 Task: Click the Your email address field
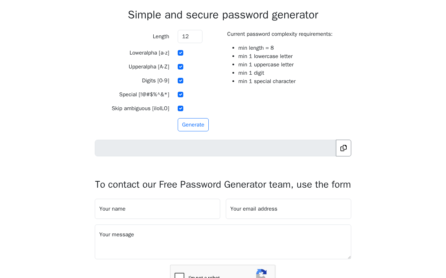(289, 209)
